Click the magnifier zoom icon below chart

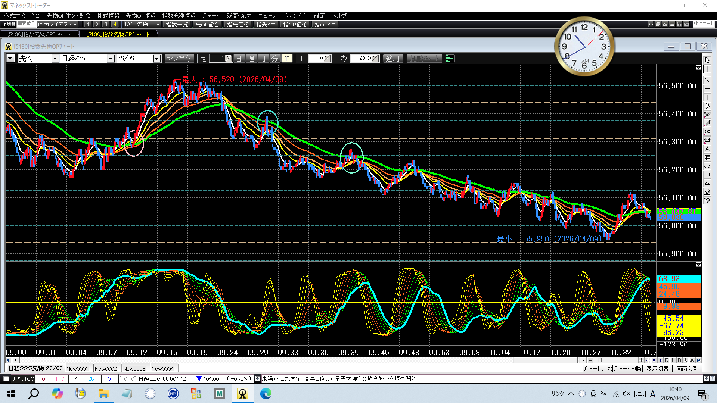[686, 360]
